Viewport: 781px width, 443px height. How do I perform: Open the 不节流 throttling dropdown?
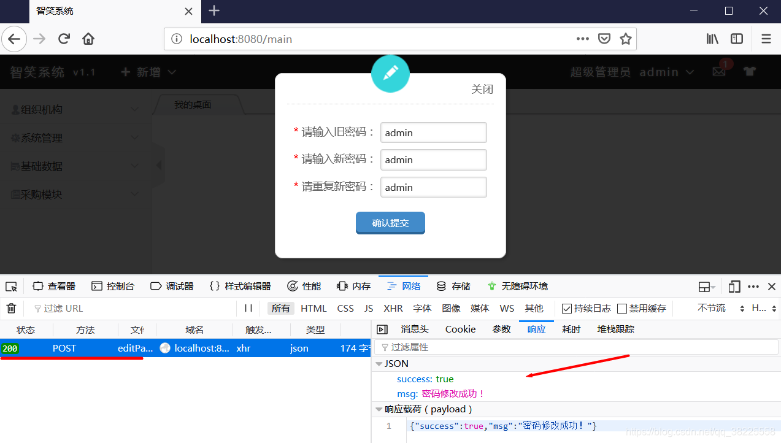click(x=712, y=308)
